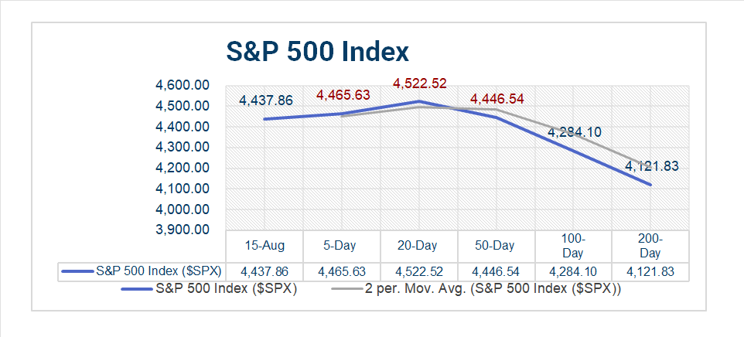Select the 4,437.86 data label above the line

266,100
